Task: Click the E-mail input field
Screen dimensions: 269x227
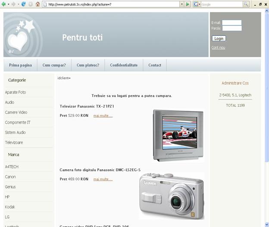Action: (x=231, y=23)
